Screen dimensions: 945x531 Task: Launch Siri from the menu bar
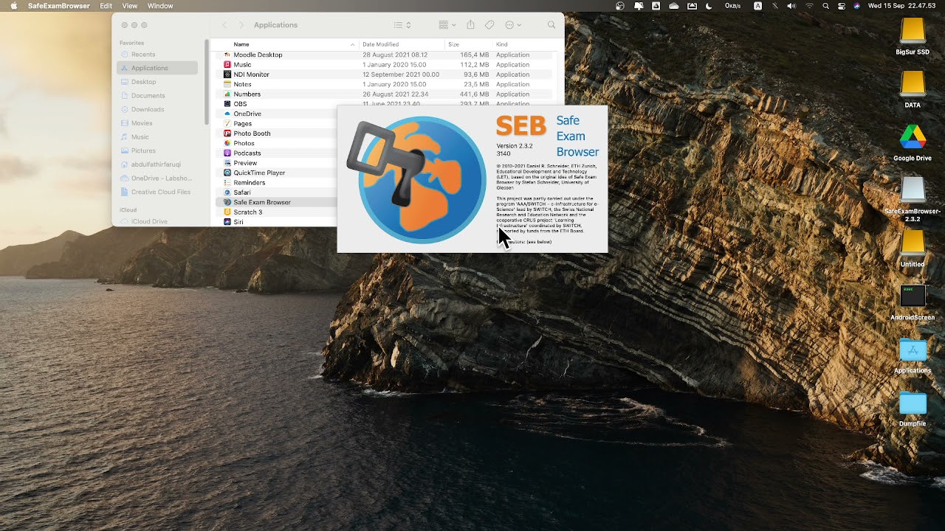click(856, 6)
